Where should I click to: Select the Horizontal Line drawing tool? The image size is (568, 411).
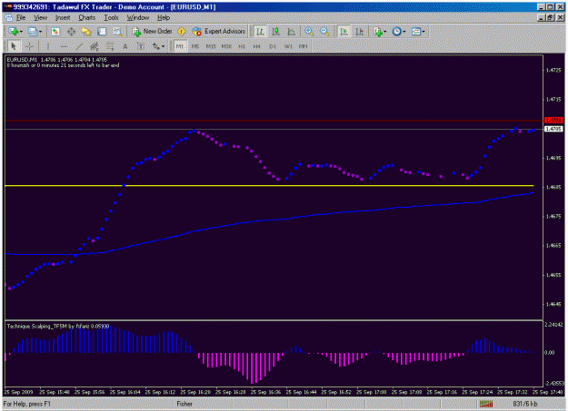(64, 46)
